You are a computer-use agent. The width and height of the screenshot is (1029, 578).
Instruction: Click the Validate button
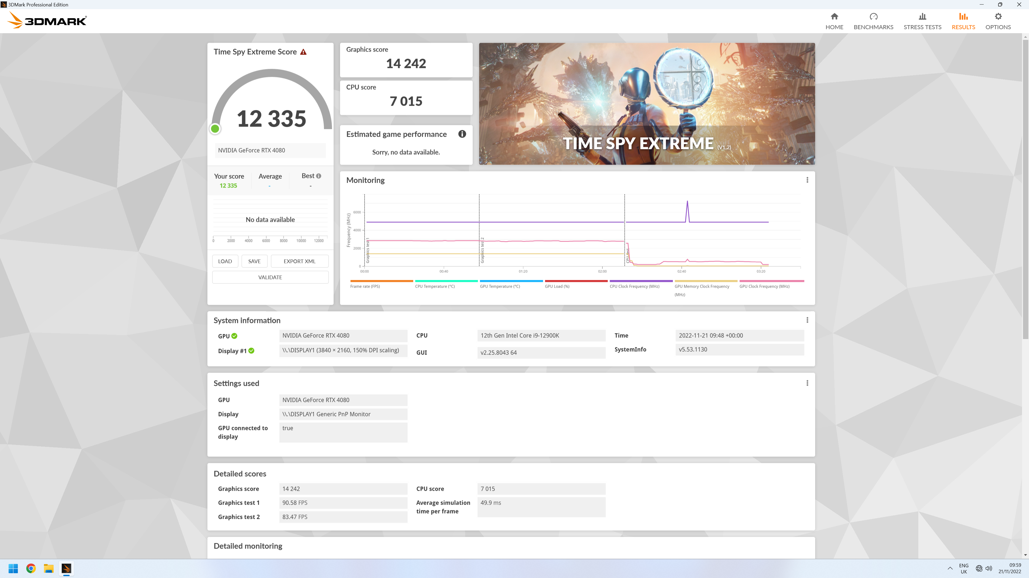click(270, 277)
